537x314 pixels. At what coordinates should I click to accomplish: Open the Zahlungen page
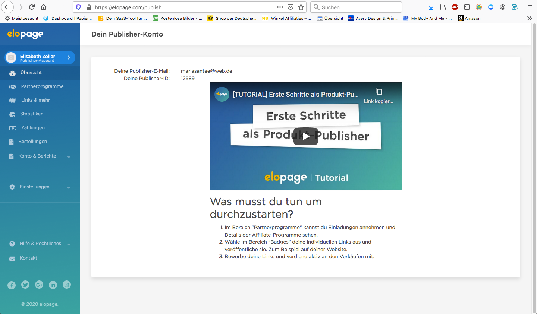33,128
